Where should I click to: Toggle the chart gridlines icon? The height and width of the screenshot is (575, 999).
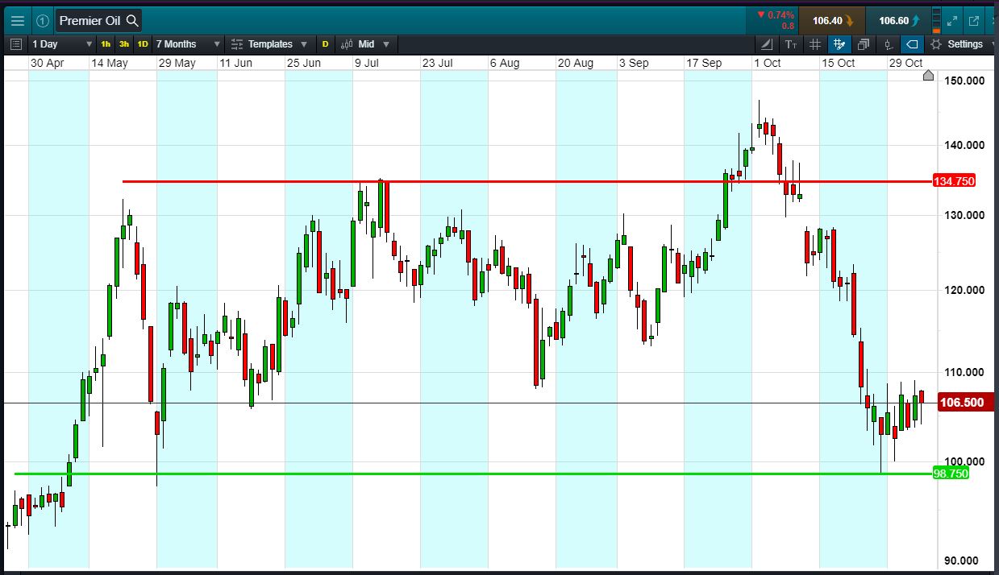[x=815, y=44]
